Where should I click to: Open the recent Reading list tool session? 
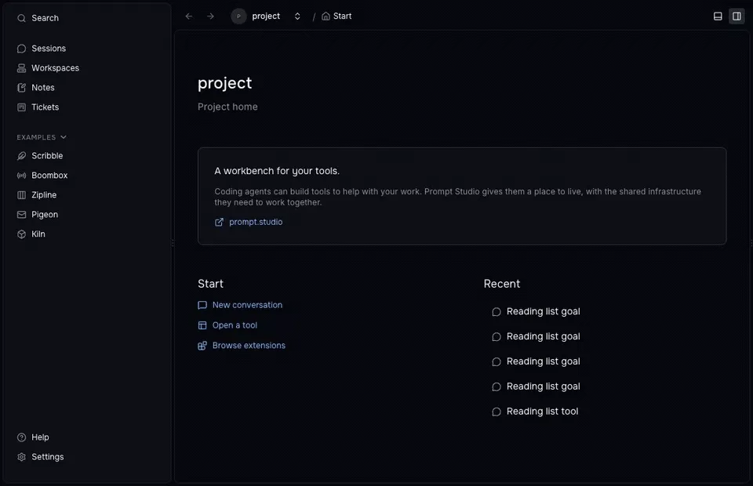[x=536, y=412]
